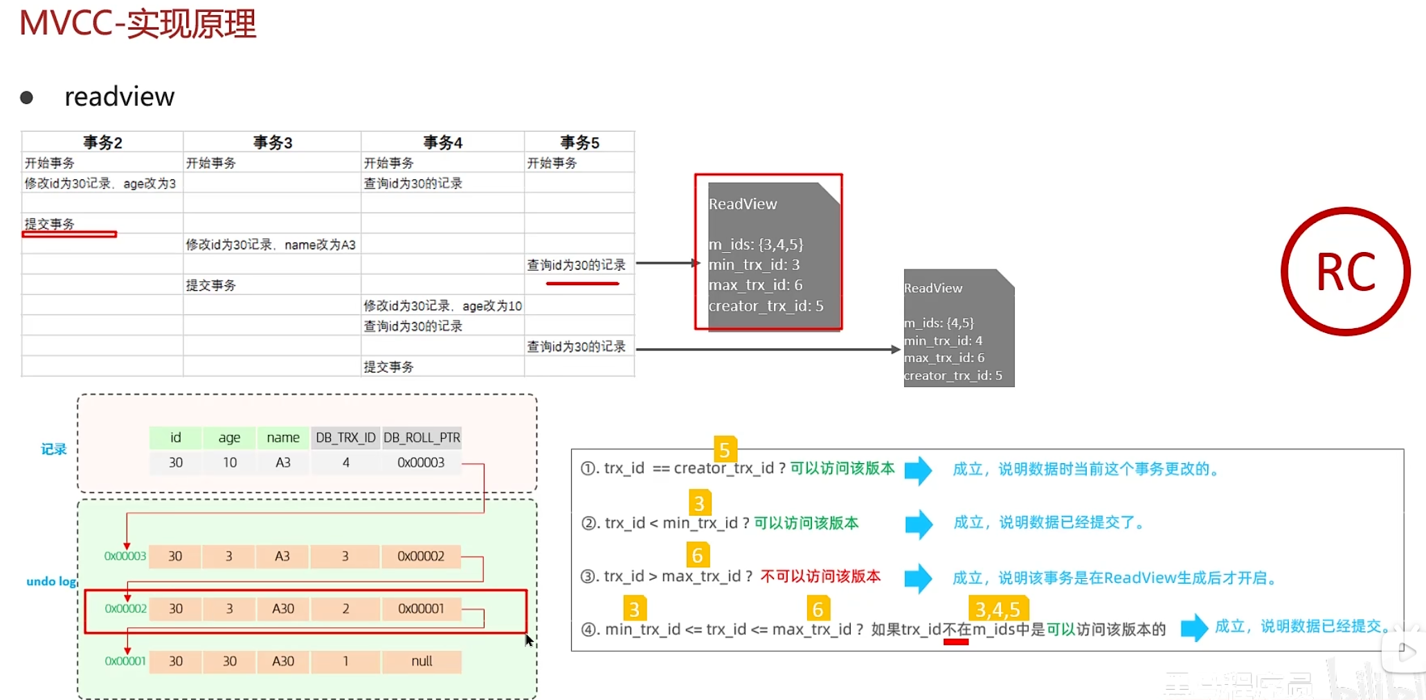
Task: Click the 0x00002 pointer cell in row 0x00003
Action: click(421, 556)
